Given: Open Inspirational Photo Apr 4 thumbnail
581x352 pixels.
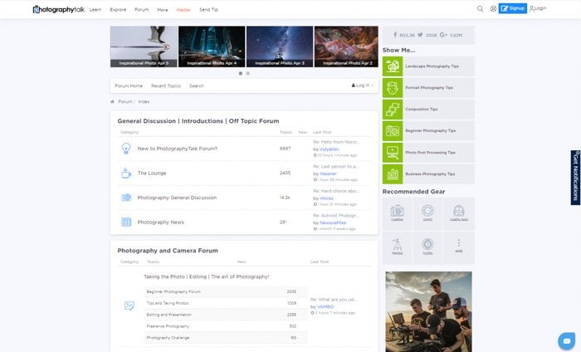Looking at the screenshot, I should click(212, 46).
